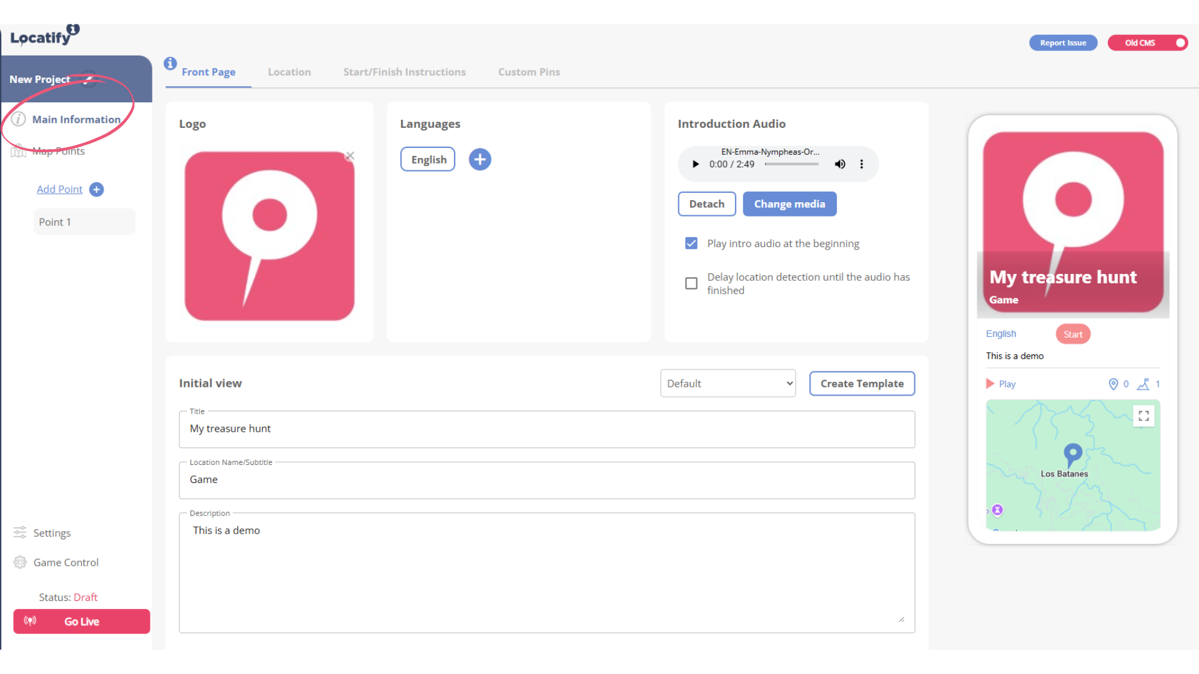Click the Title input field
The image size is (1199, 674).
coord(546,429)
